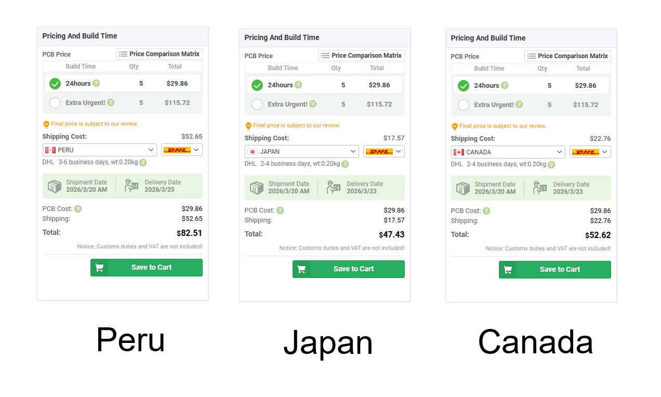Open the PERU country dropdown
661x397 pixels.
tap(100, 150)
